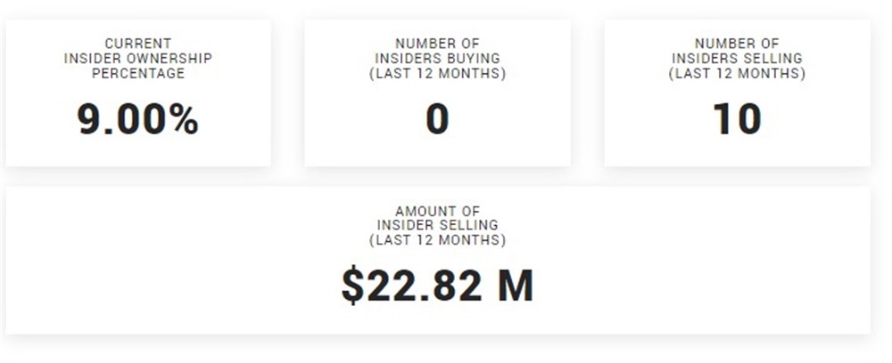Click "(Last 12 Months)" under Insiders Selling
This screenshot has height=363, width=892.
coord(737,74)
